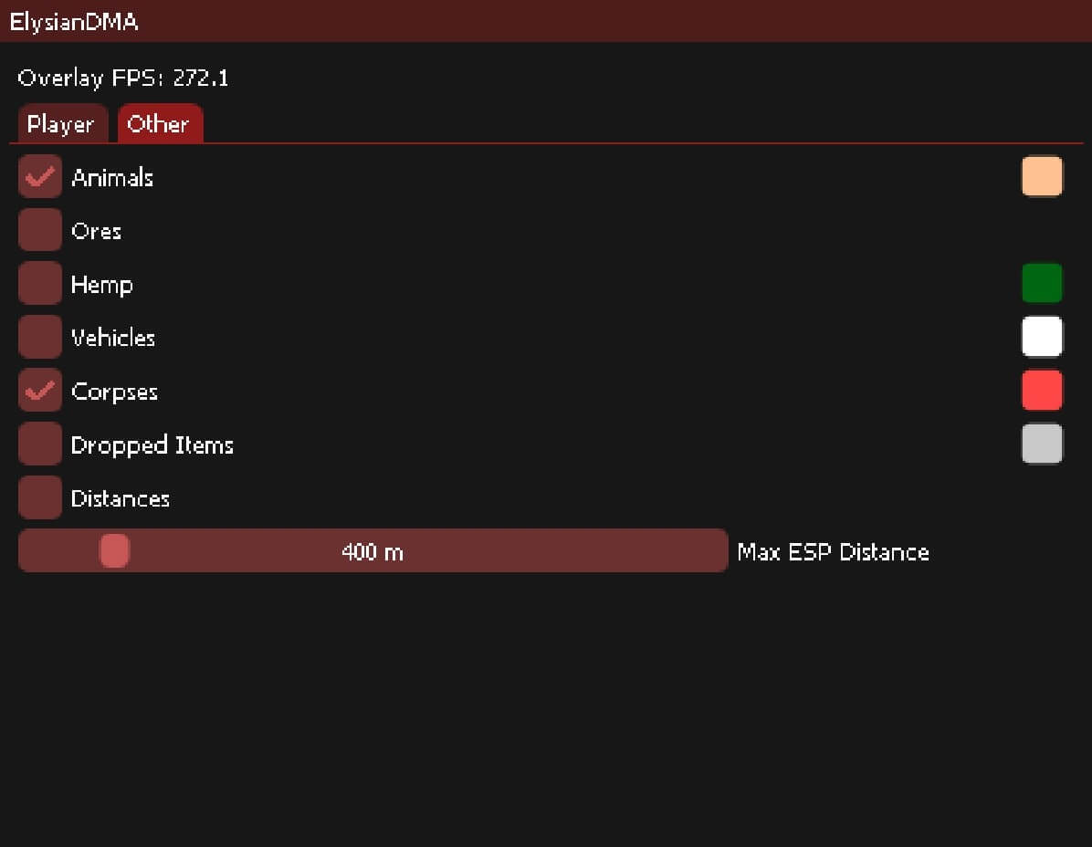Turn on the Vehicles checkbox
This screenshot has height=847, width=1092.
tap(39, 338)
